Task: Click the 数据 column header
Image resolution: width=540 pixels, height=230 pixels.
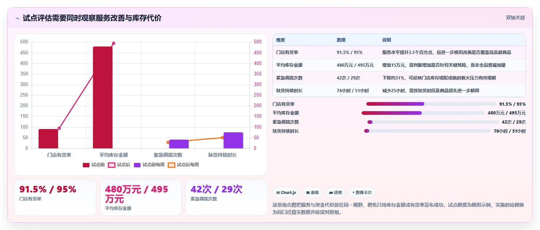Action: [341, 40]
